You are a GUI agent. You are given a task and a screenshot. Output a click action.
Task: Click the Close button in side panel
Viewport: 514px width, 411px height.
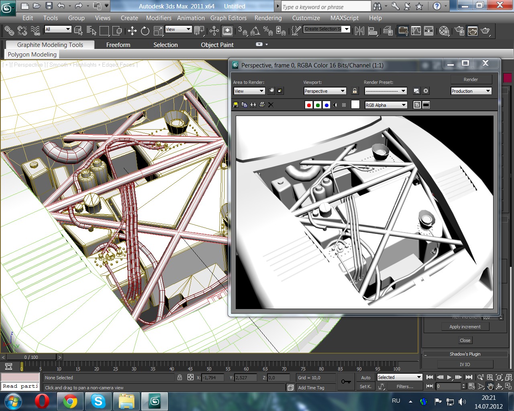[x=465, y=340]
